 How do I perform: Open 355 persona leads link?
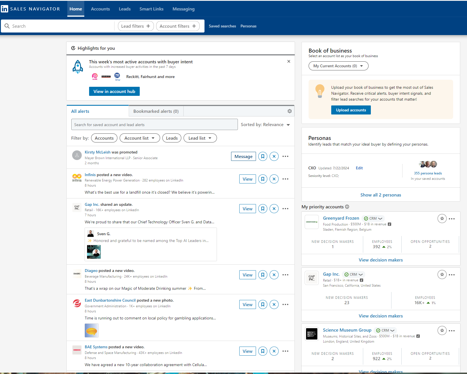[428, 173]
